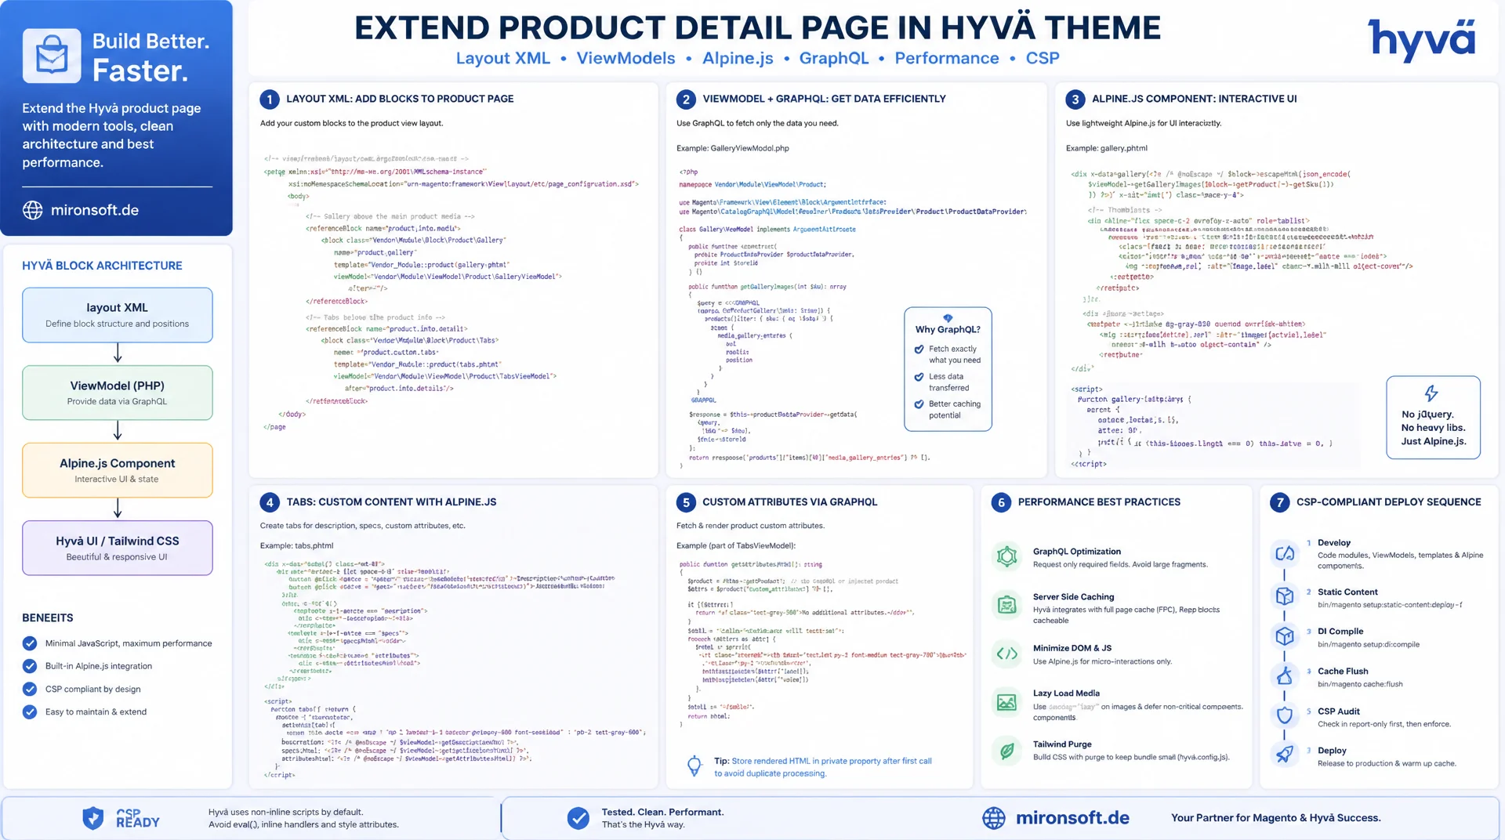Select the Performance topic in header
This screenshot has width=1505, height=840.
[x=947, y=58]
